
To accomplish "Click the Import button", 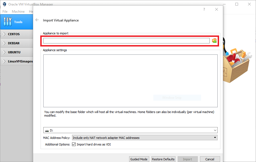I will pos(188,159).
